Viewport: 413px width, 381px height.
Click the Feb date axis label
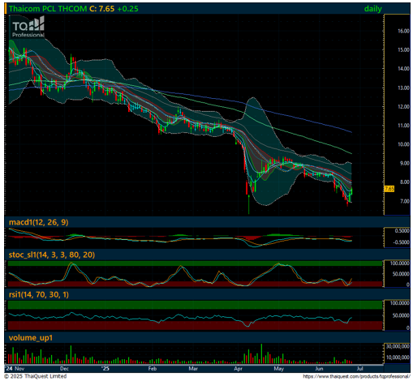pyautogui.click(x=153, y=369)
